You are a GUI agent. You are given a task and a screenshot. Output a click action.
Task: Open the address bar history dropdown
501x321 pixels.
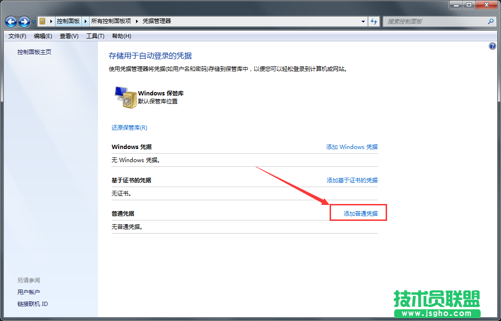click(363, 21)
